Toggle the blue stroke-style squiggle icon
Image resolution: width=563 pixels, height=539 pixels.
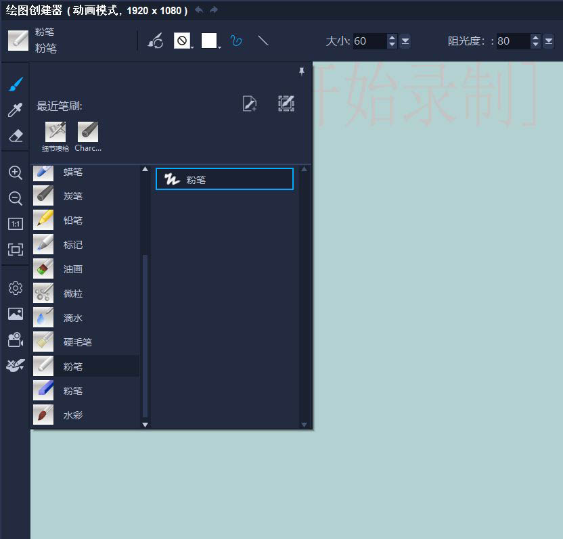[x=236, y=41]
